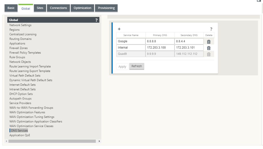Open Autopath Groups
The image size is (263, 149).
[21, 98]
